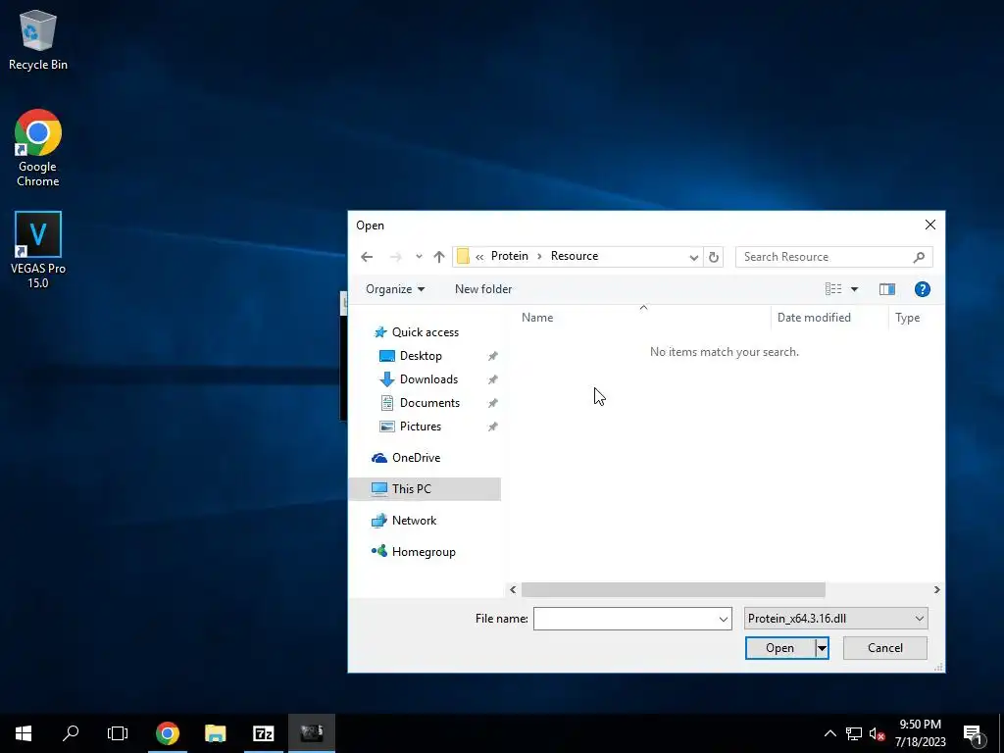Sort by the Type column header
Viewport: 1004px width, 753px height.
pyautogui.click(x=907, y=318)
